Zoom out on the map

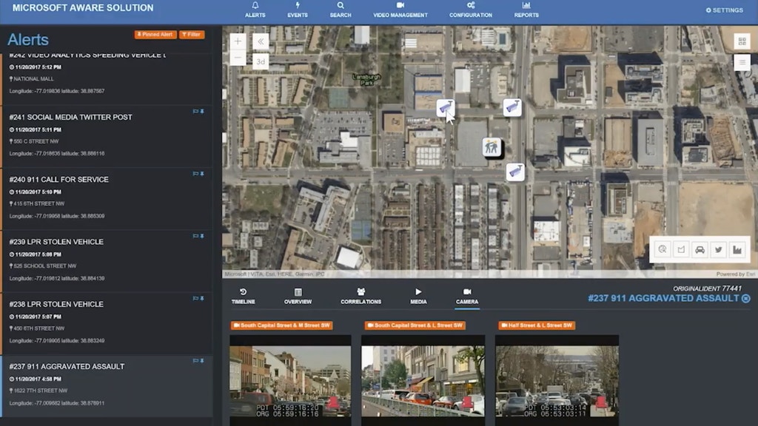coord(237,58)
